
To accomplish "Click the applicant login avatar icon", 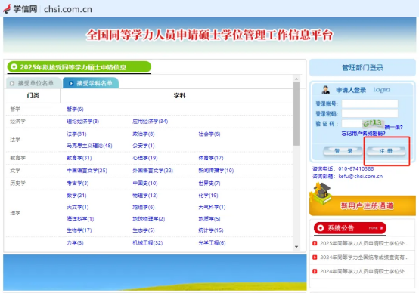I will pyautogui.click(x=325, y=90).
